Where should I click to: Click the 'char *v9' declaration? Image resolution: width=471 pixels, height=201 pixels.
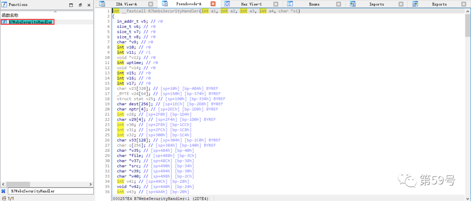tap(136, 42)
